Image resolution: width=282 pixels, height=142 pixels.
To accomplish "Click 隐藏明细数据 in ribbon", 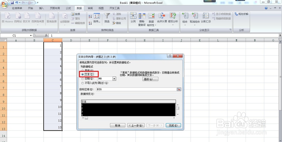I will point(222,19).
